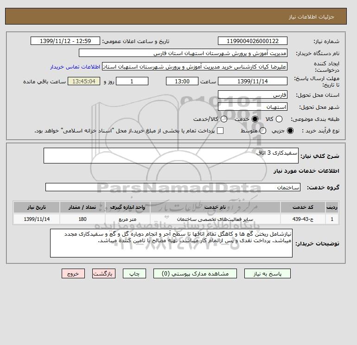
Task: Click the deadline date field 1399/11/14
Action: (253, 81)
